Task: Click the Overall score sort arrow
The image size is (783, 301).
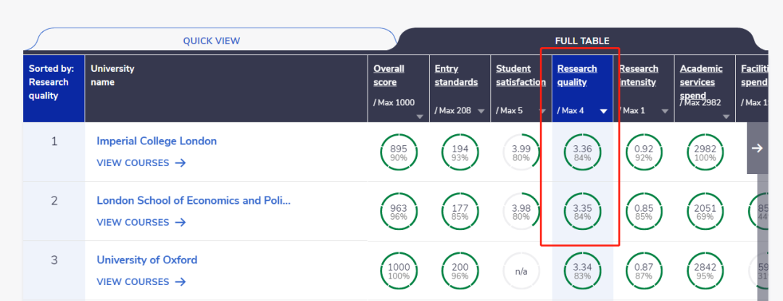Action: point(420,117)
